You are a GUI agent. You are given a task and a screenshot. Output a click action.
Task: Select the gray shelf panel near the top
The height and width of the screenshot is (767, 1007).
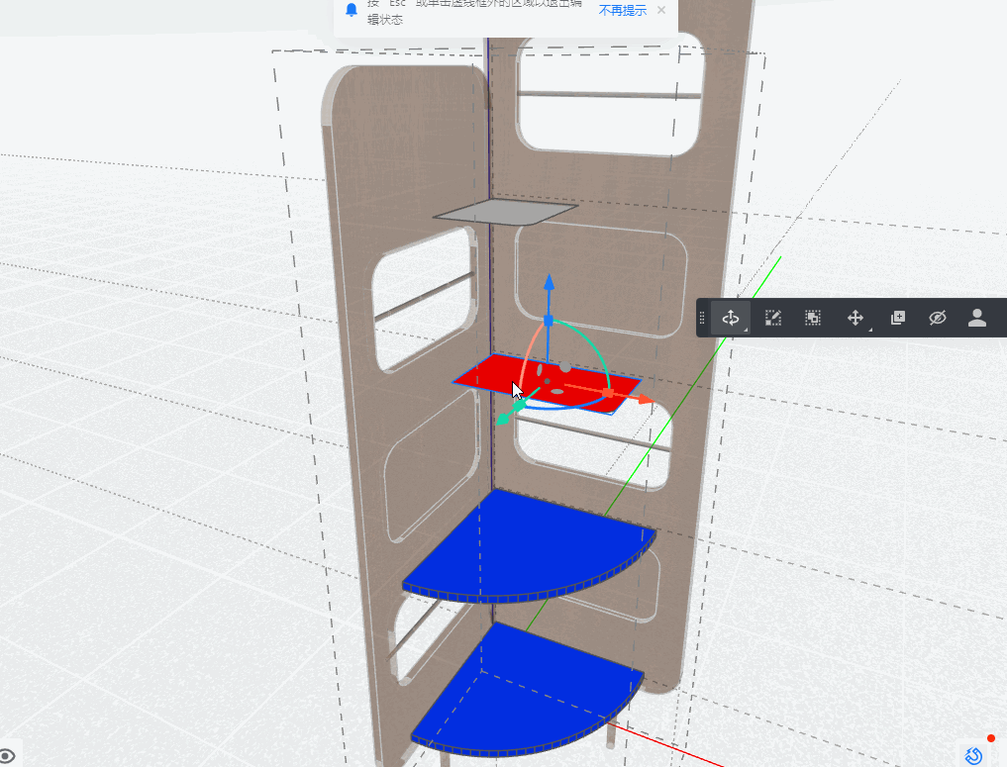tap(505, 213)
